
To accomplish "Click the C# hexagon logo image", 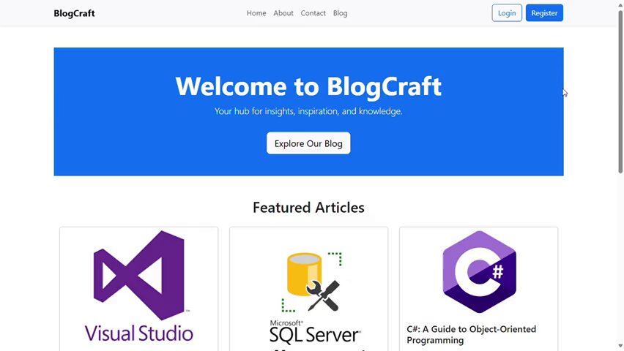I will pos(479,272).
